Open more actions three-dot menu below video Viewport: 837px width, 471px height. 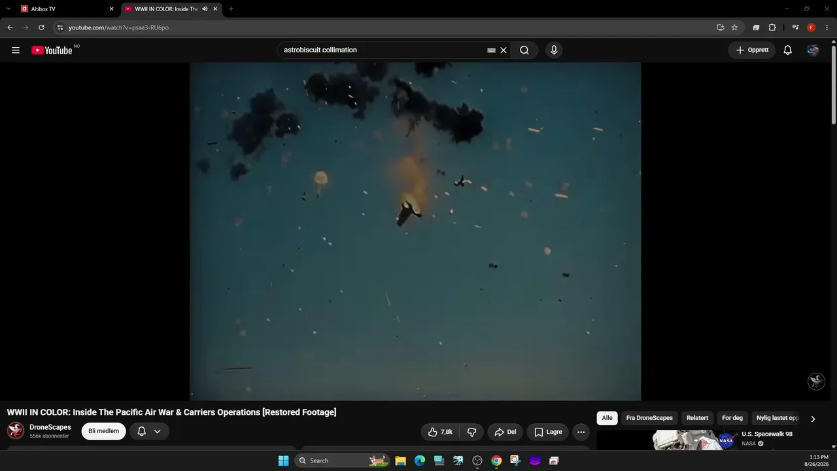coord(581,432)
